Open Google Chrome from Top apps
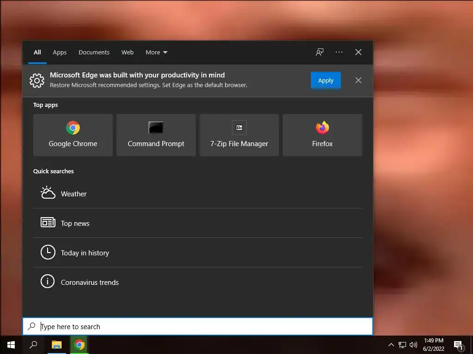Image resolution: width=473 pixels, height=354 pixels. click(x=73, y=135)
